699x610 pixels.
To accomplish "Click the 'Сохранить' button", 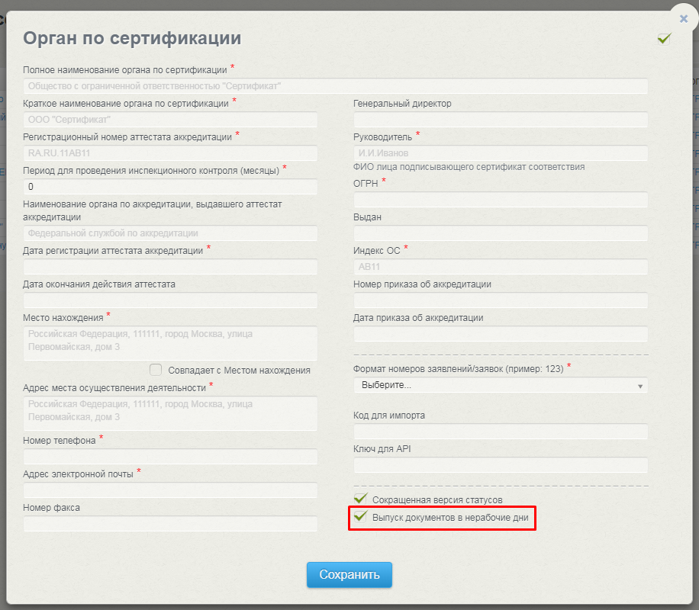I will (349, 575).
